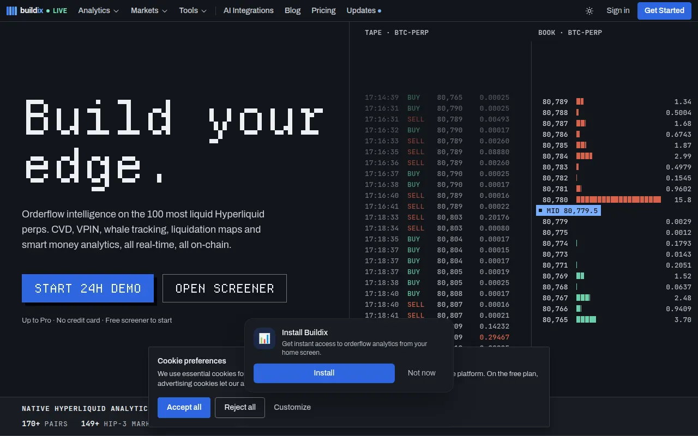Open the screener
This screenshot has height=436, width=698.
coord(225,288)
